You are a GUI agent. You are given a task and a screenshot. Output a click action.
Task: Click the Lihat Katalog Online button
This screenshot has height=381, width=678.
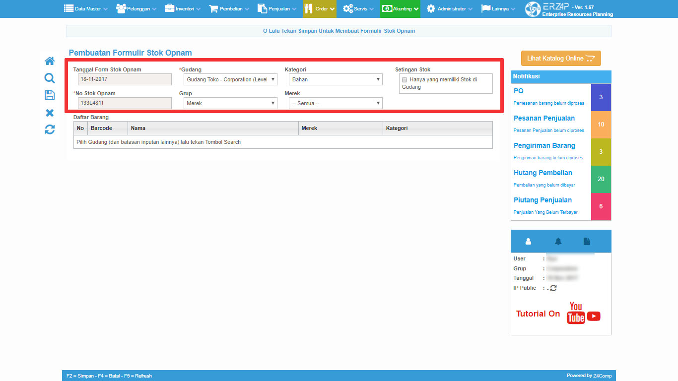pyautogui.click(x=561, y=59)
